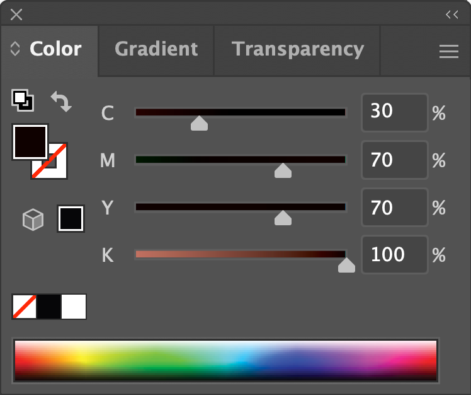
Task: Click the Default Fill and Stroke icon
Action: coord(23,100)
